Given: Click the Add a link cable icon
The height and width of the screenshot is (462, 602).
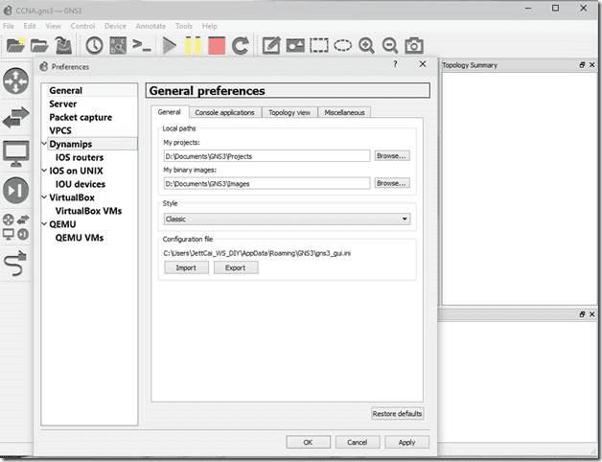Looking at the screenshot, I should point(15,265).
